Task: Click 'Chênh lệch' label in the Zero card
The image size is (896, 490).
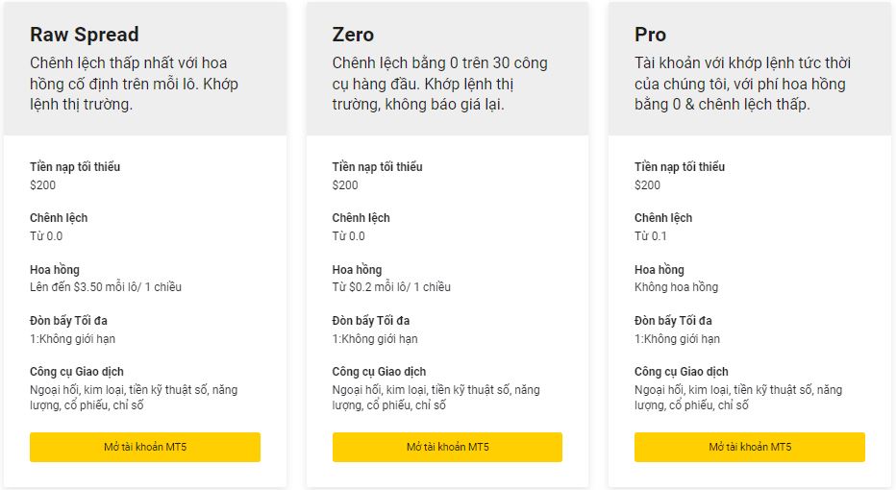Action: (x=361, y=218)
